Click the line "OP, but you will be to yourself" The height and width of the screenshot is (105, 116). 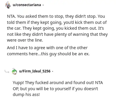pyautogui.click(x=55, y=89)
